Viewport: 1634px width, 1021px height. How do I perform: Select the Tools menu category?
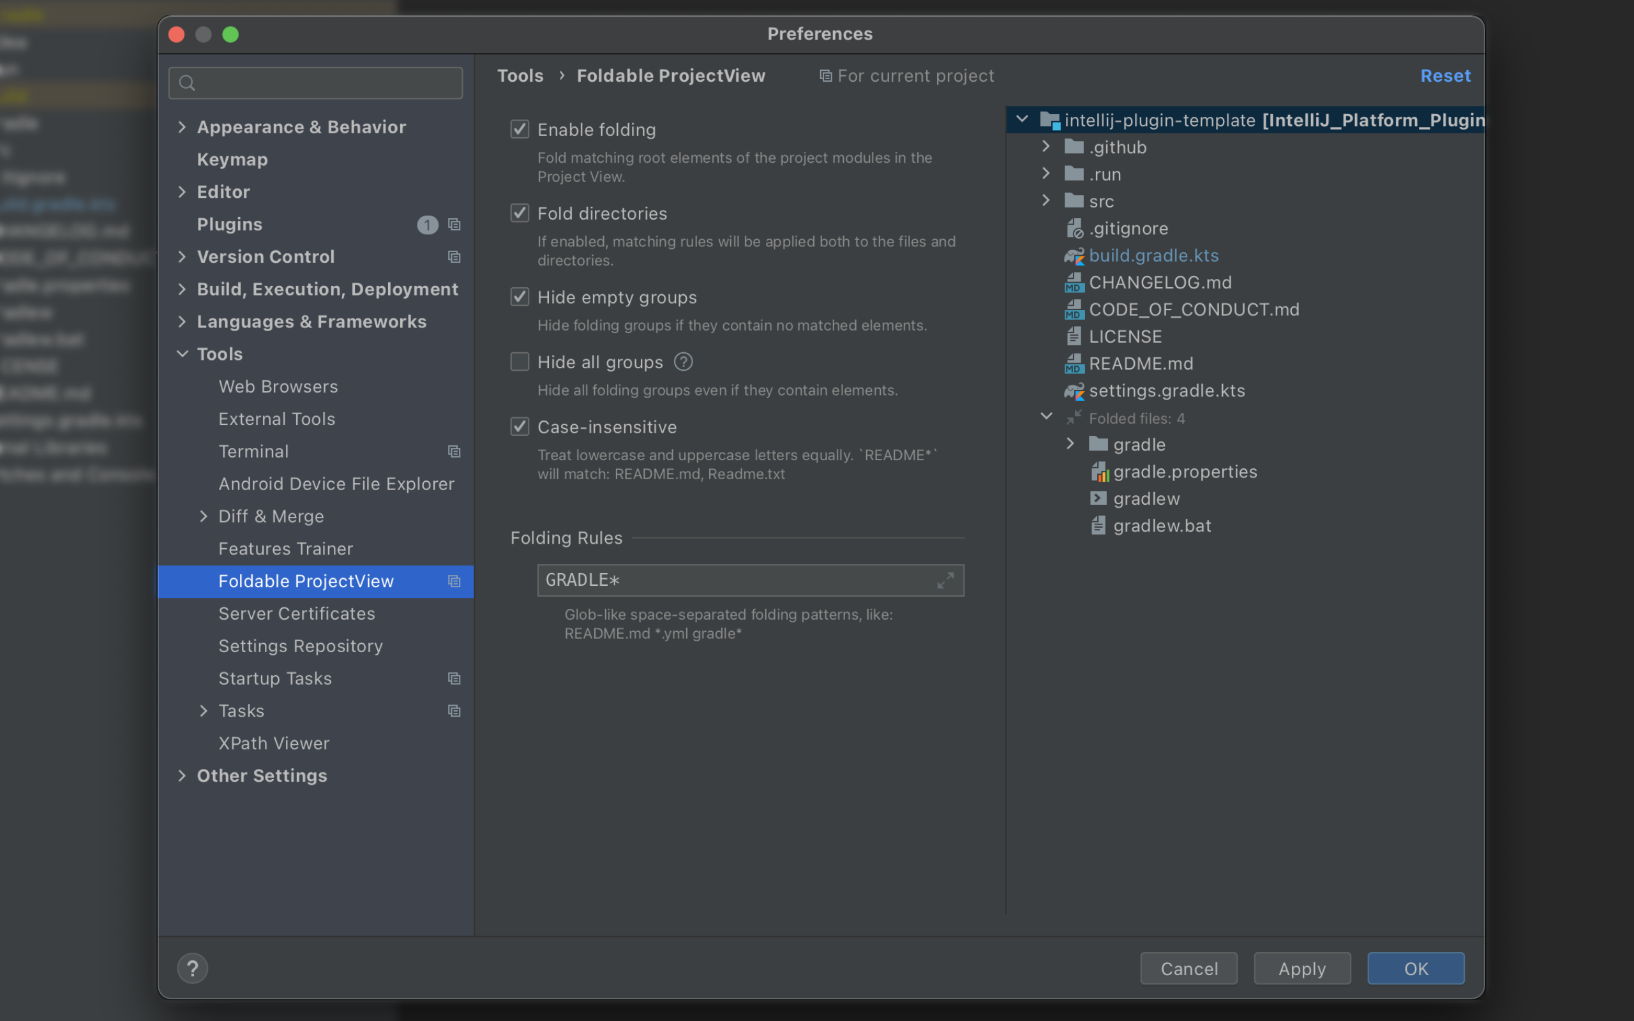pyautogui.click(x=220, y=352)
